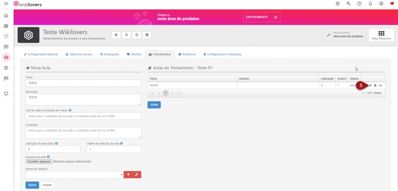Click red plus button to add module
Screen dimensions: 398x191
[x=128, y=175]
